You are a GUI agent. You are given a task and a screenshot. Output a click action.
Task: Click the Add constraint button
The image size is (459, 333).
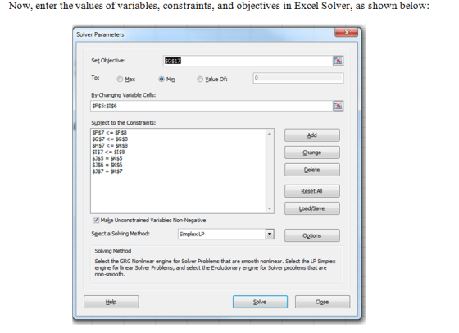click(x=312, y=135)
